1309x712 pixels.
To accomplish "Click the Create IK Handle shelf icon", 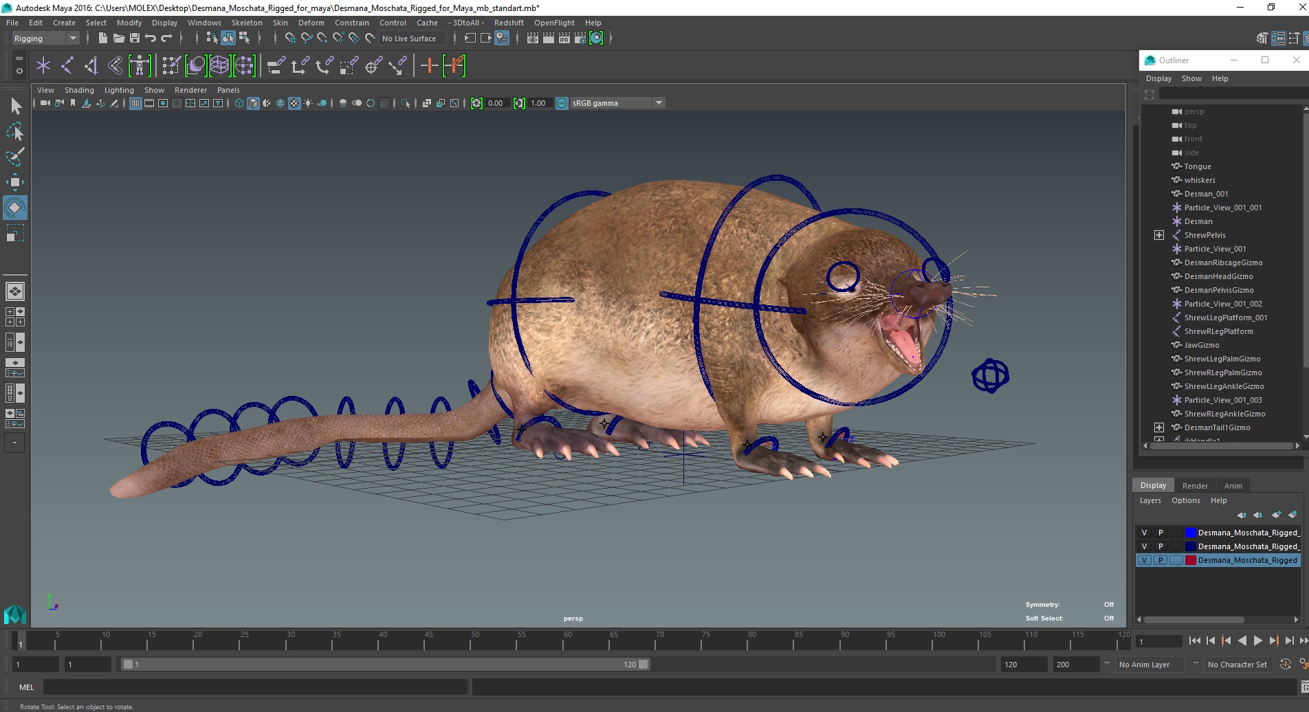I will (x=91, y=66).
